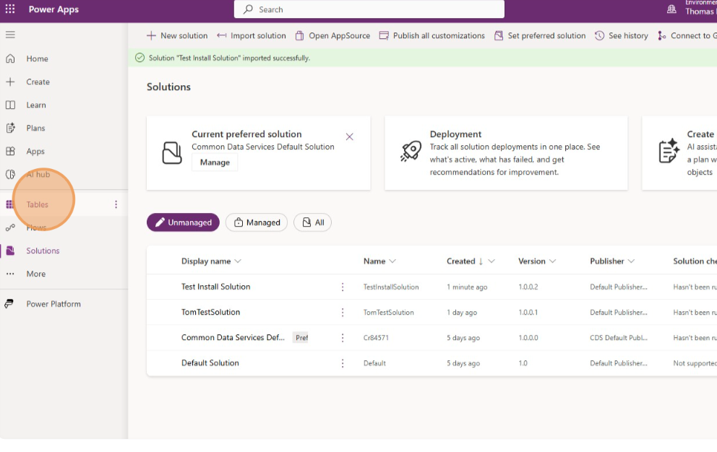Click Connect to Git command
717x452 pixels.
[x=687, y=35]
